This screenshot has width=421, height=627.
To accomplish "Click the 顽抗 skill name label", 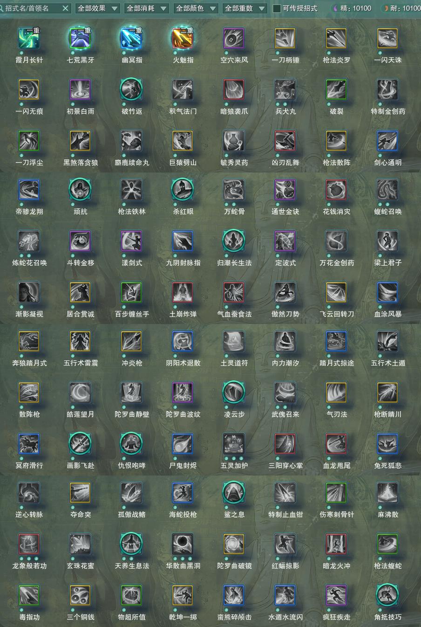I will click(x=81, y=212).
